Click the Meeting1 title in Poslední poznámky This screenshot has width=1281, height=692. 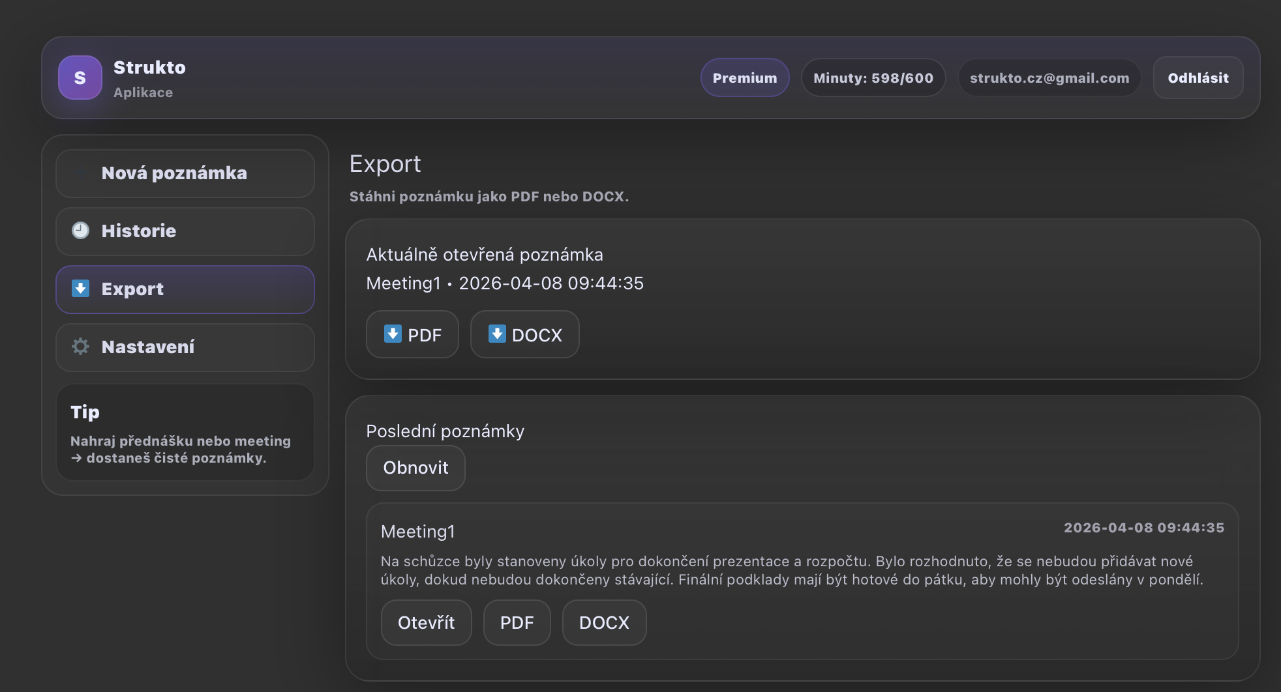click(x=417, y=532)
